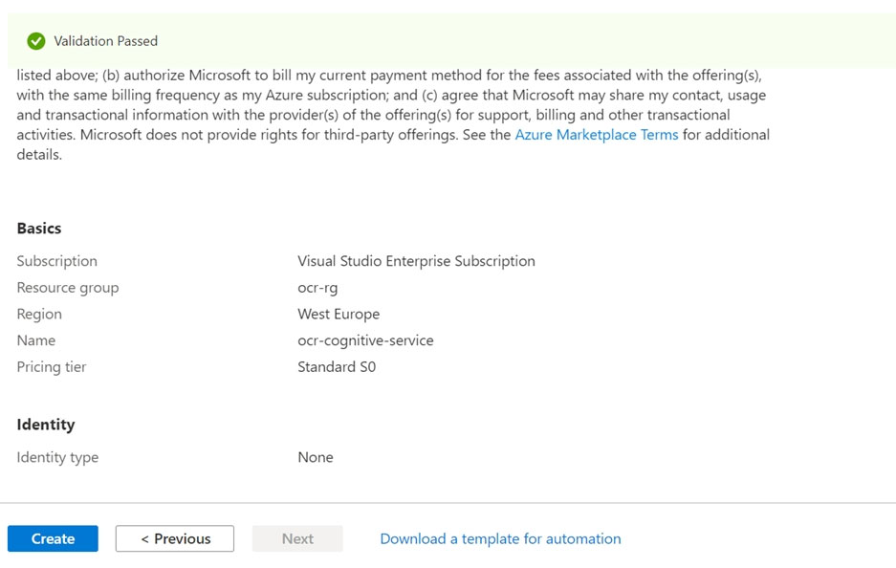Open the Azure Marketplace Terms link
The height and width of the screenshot is (568, 896).
click(596, 134)
